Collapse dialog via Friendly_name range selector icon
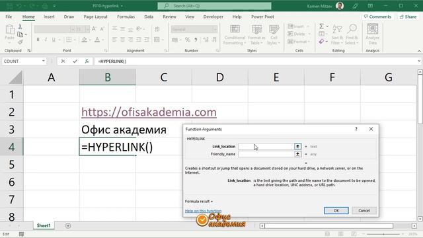 tap(297, 154)
